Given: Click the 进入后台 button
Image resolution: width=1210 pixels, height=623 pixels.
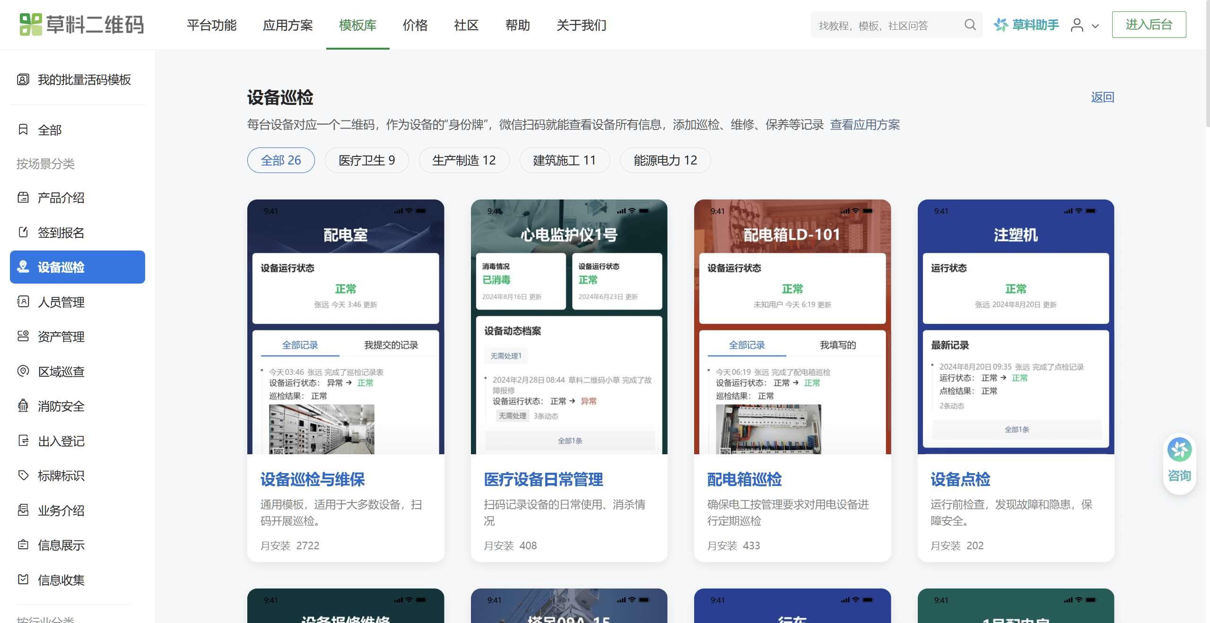Looking at the screenshot, I should coord(1149,25).
